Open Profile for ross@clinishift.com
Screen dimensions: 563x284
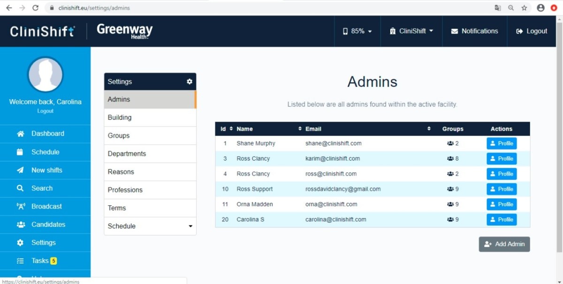(502, 174)
